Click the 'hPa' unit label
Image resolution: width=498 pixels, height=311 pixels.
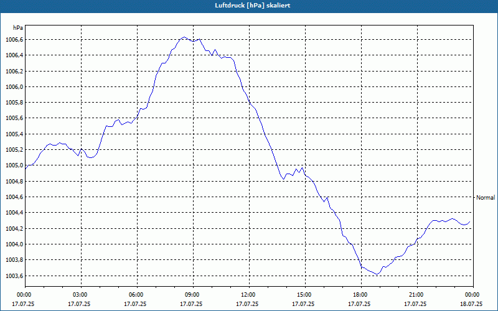18,28
